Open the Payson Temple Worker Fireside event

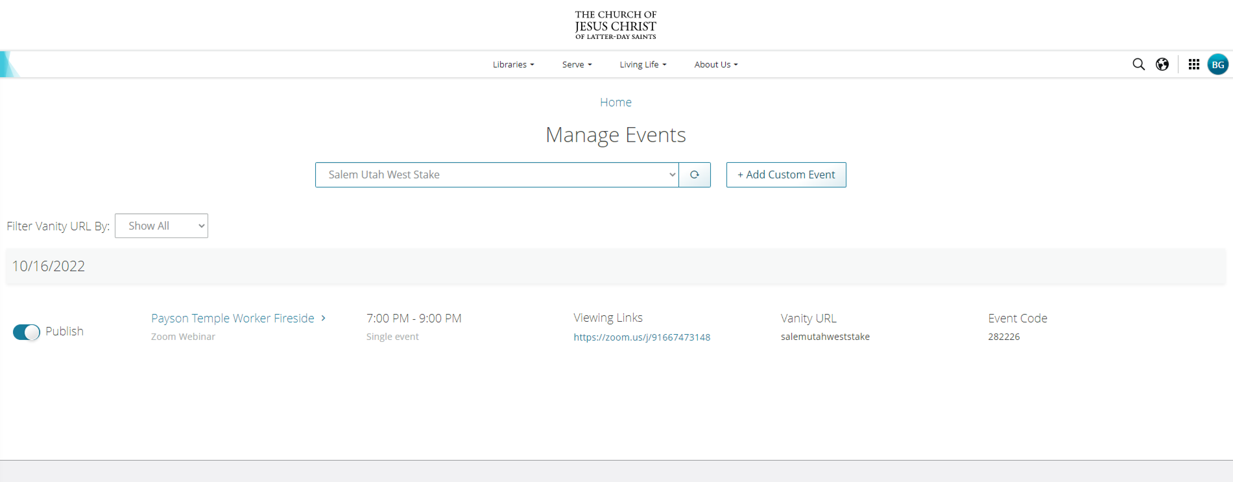pyautogui.click(x=233, y=318)
